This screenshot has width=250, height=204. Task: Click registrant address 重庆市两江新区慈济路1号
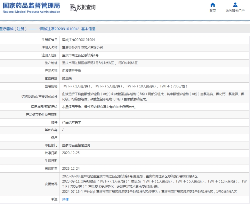click(x=80, y=55)
